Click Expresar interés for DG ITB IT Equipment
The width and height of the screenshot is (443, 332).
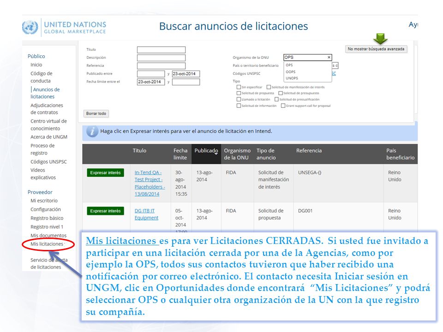pos(105,211)
